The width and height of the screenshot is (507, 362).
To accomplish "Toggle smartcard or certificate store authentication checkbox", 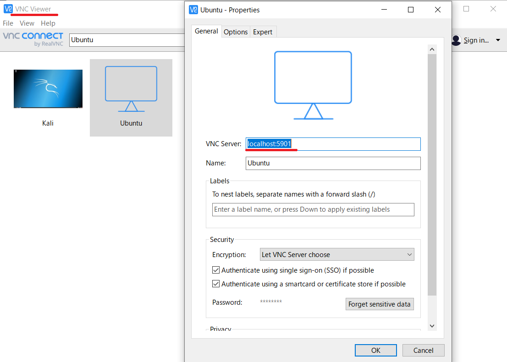I will tap(216, 284).
